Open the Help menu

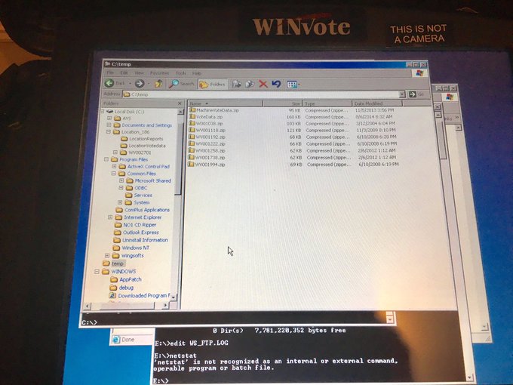[x=197, y=73]
